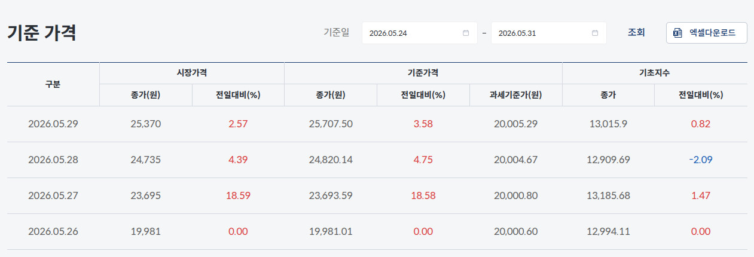Click the 조회 search button
The image size is (754, 257).
point(636,33)
